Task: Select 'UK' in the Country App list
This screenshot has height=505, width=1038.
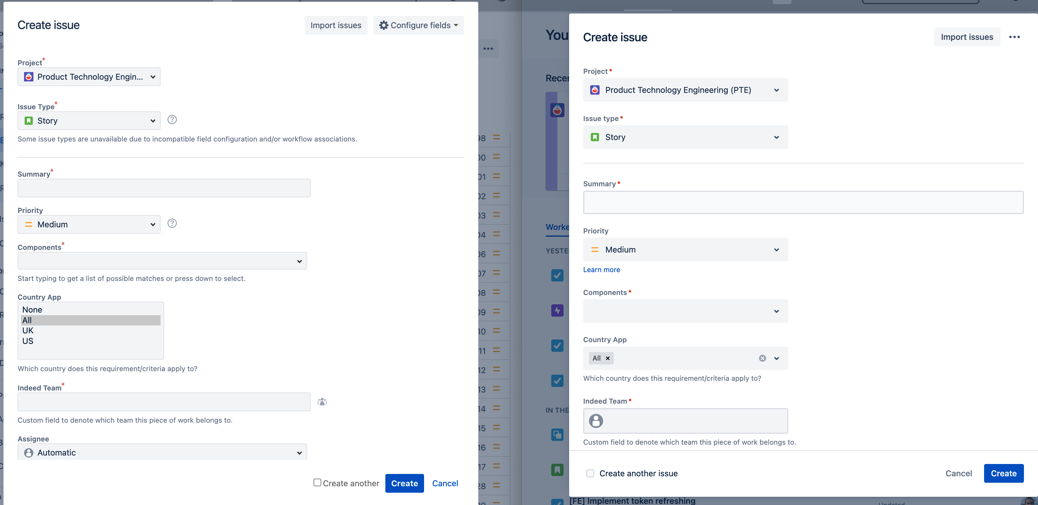Action: pyautogui.click(x=91, y=331)
